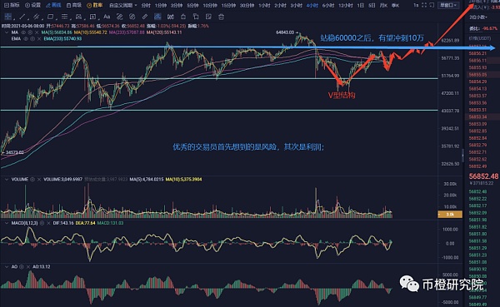Toggle the 画线 drawing toolbar

coord(53,5)
